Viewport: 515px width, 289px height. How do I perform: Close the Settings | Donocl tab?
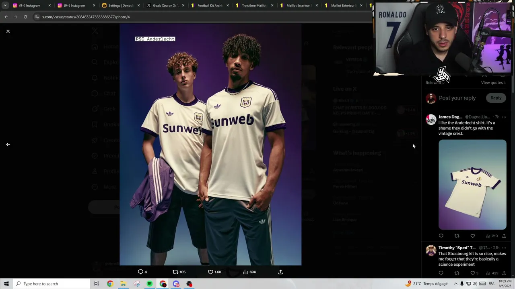click(138, 6)
